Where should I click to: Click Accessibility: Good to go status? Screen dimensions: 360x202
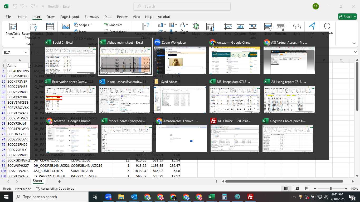(55, 189)
